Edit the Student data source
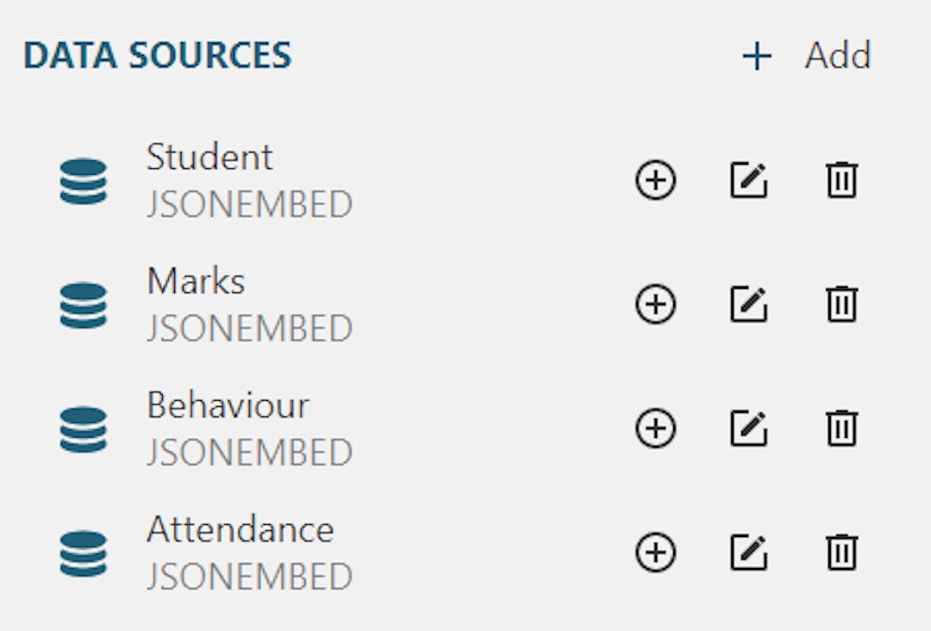This screenshot has width=931, height=631. pyautogui.click(x=749, y=180)
